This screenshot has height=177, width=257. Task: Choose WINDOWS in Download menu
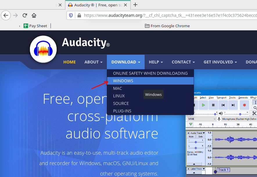[150, 81]
